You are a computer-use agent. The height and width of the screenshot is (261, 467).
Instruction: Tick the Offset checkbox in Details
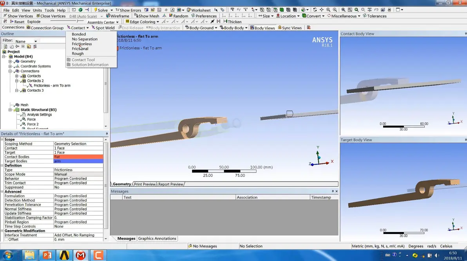coord(6,239)
